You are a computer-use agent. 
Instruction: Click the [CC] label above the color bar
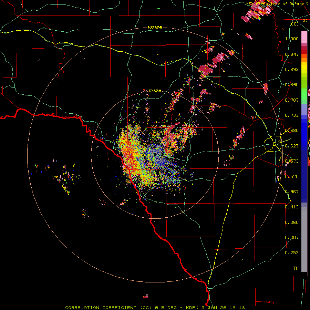point(294,24)
